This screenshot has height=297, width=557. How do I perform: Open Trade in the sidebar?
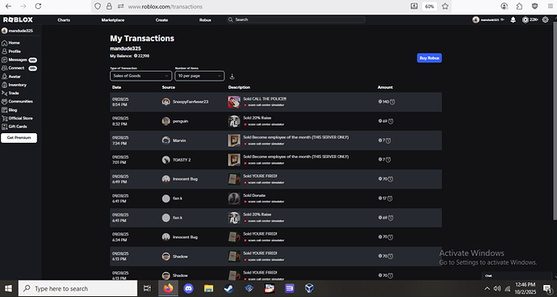coord(10,93)
